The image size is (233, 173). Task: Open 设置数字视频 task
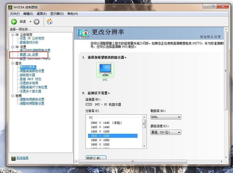click(x=29, y=83)
